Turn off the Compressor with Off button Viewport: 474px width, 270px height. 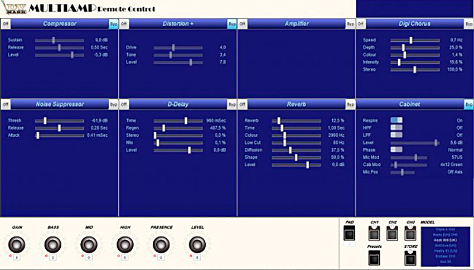(x=6, y=24)
